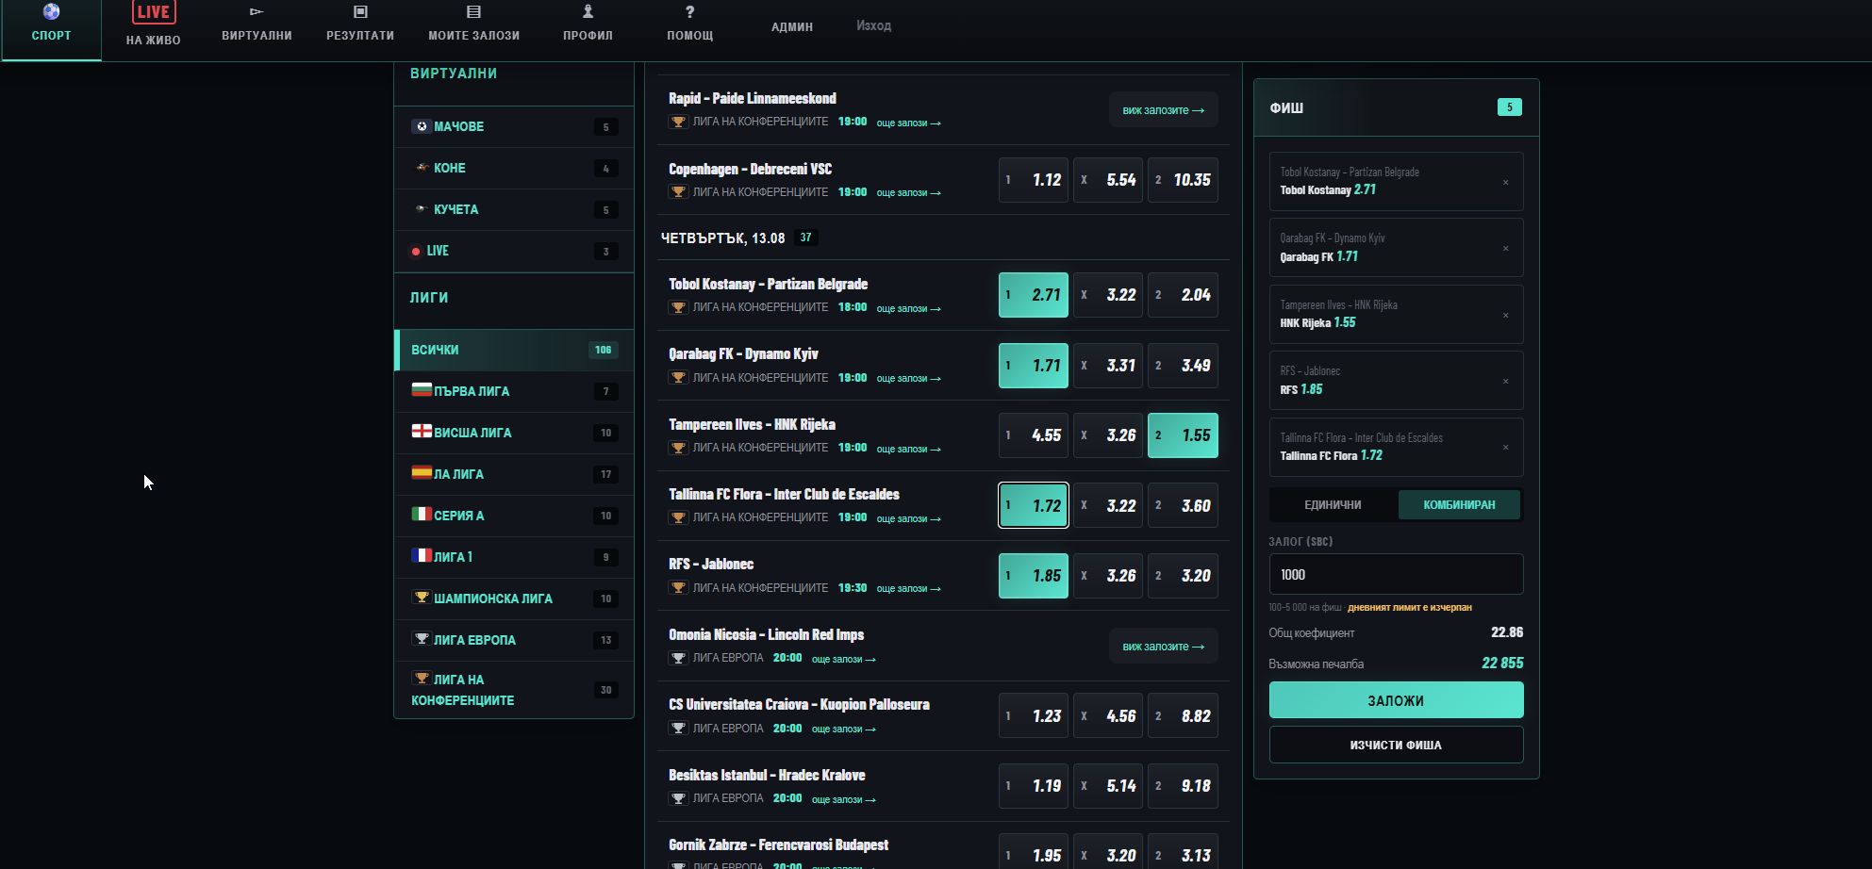Click the soccer ball icon next to Мачове
This screenshot has height=869, width=1872.
pyautogui.click(x=422, y=126)
